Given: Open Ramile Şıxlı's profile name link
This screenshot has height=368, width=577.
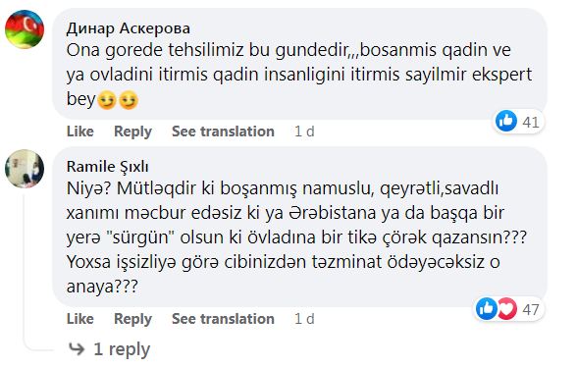Looking at the screenshot, I should [108, 167].
